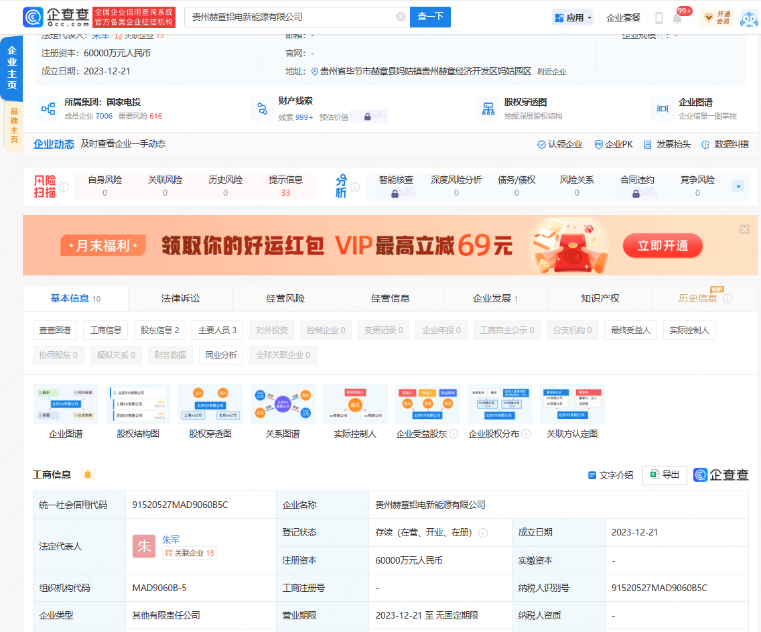Screen dimensions: 761x632
Task: Click the reminder bell beside 工商信息
Action: tap(87, 475)
